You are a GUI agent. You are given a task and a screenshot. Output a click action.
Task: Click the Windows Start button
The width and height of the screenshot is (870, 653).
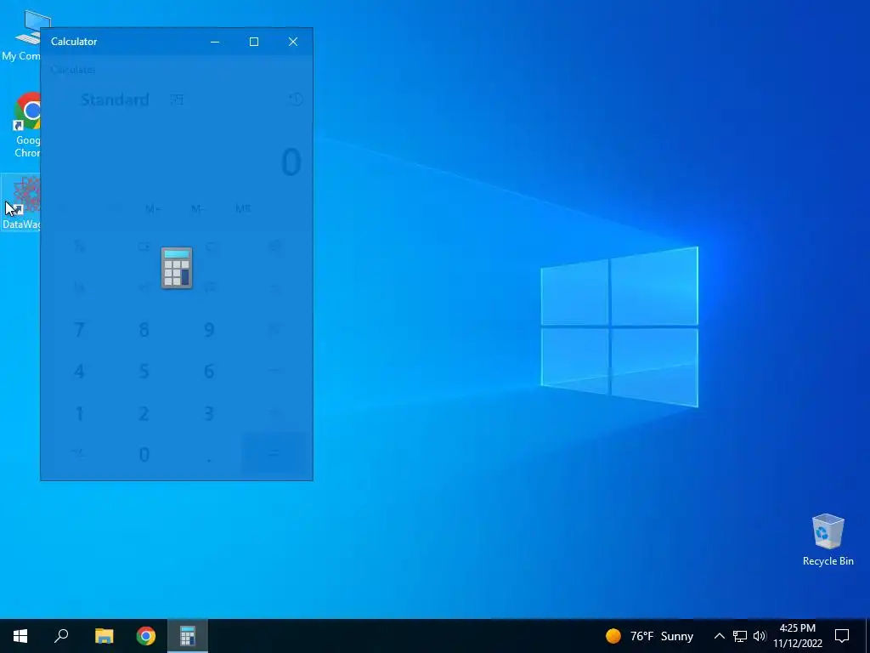coord(20,636)
